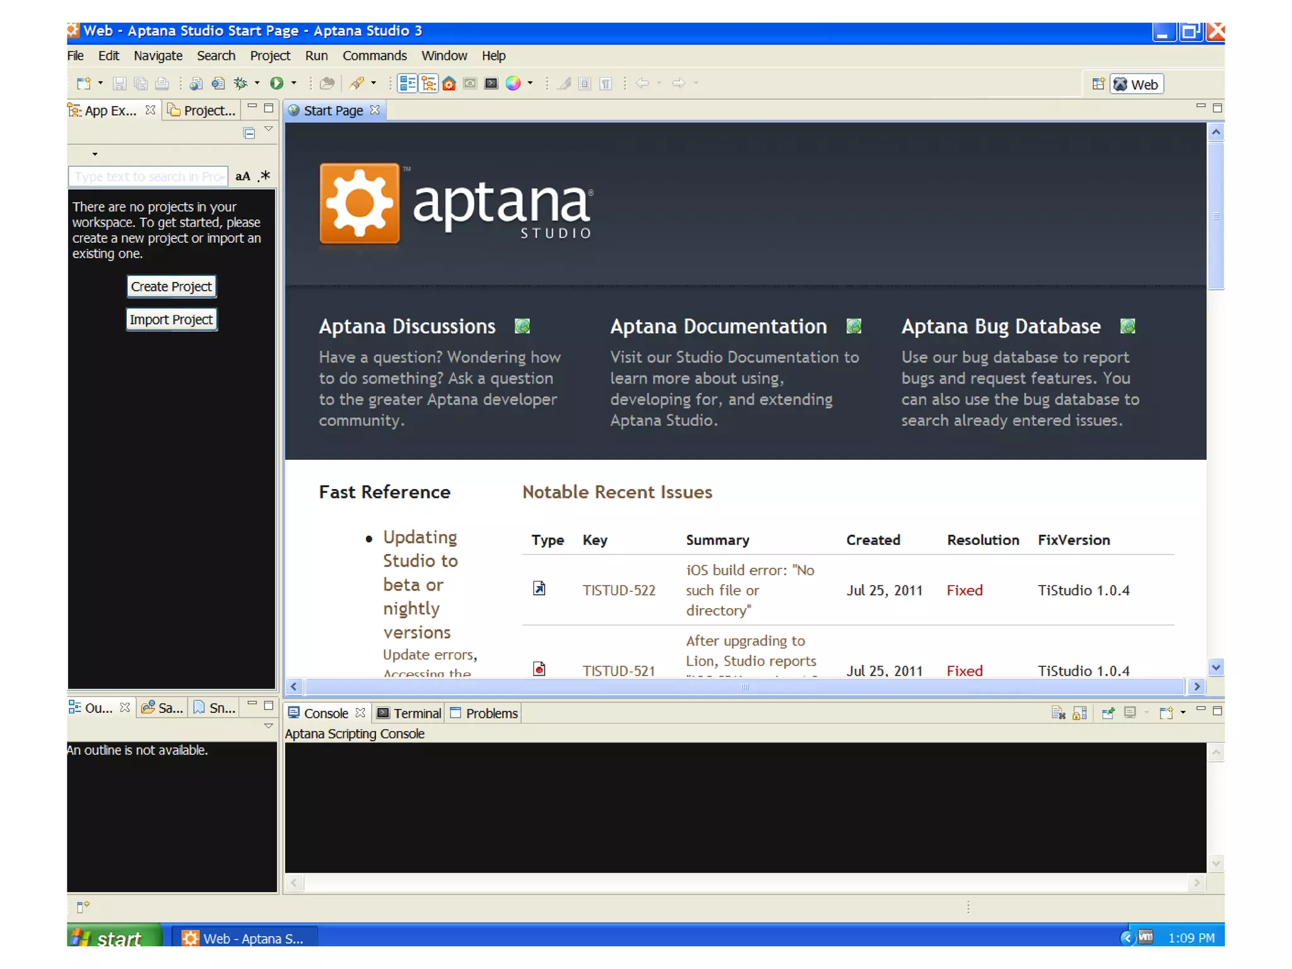Screen dimensions: 1292x969
Task: Open the File menu
Action: [x=75, y=56]
